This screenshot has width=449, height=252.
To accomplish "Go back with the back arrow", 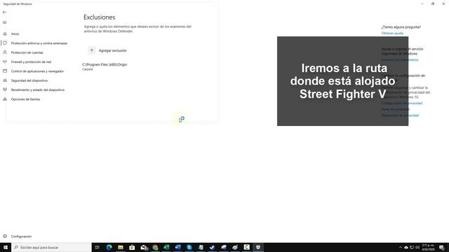I will coord(5,12).
